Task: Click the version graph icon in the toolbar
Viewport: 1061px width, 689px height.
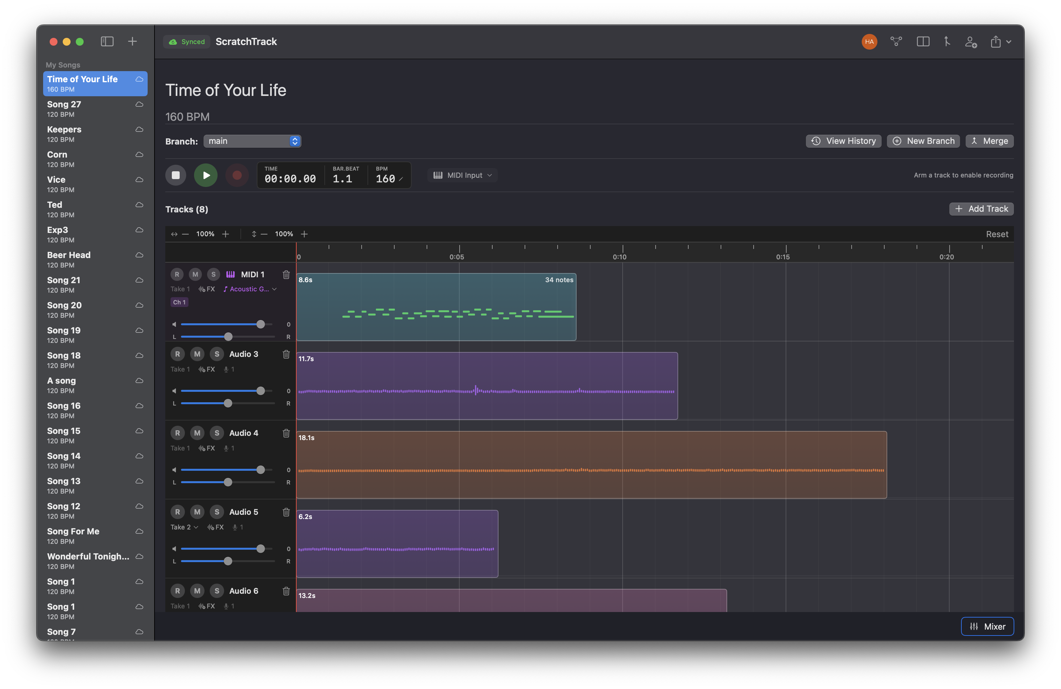Action: (x=896, y=41)
